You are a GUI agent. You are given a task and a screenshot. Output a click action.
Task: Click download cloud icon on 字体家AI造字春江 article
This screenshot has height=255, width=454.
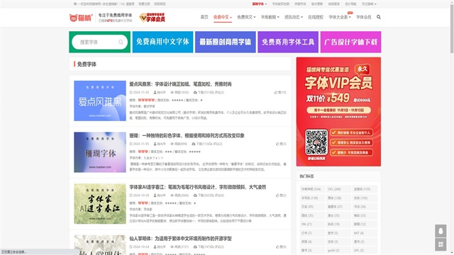(x=195, y=195)
